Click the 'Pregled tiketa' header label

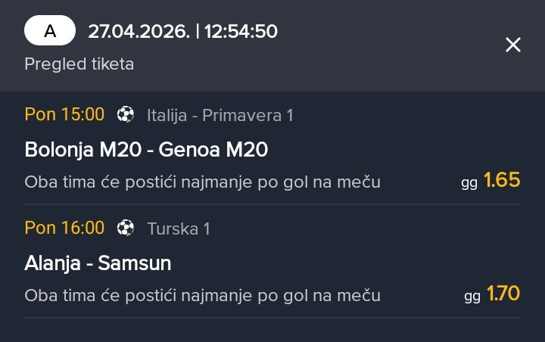pyautogui.click(x=79, y=64)
